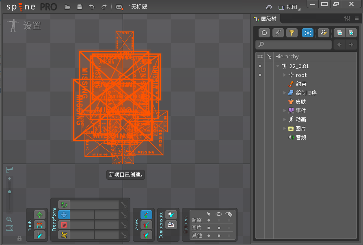Zoom in with the plus above slider
This screenshot has width=363, height=245.
click(9, 178)
